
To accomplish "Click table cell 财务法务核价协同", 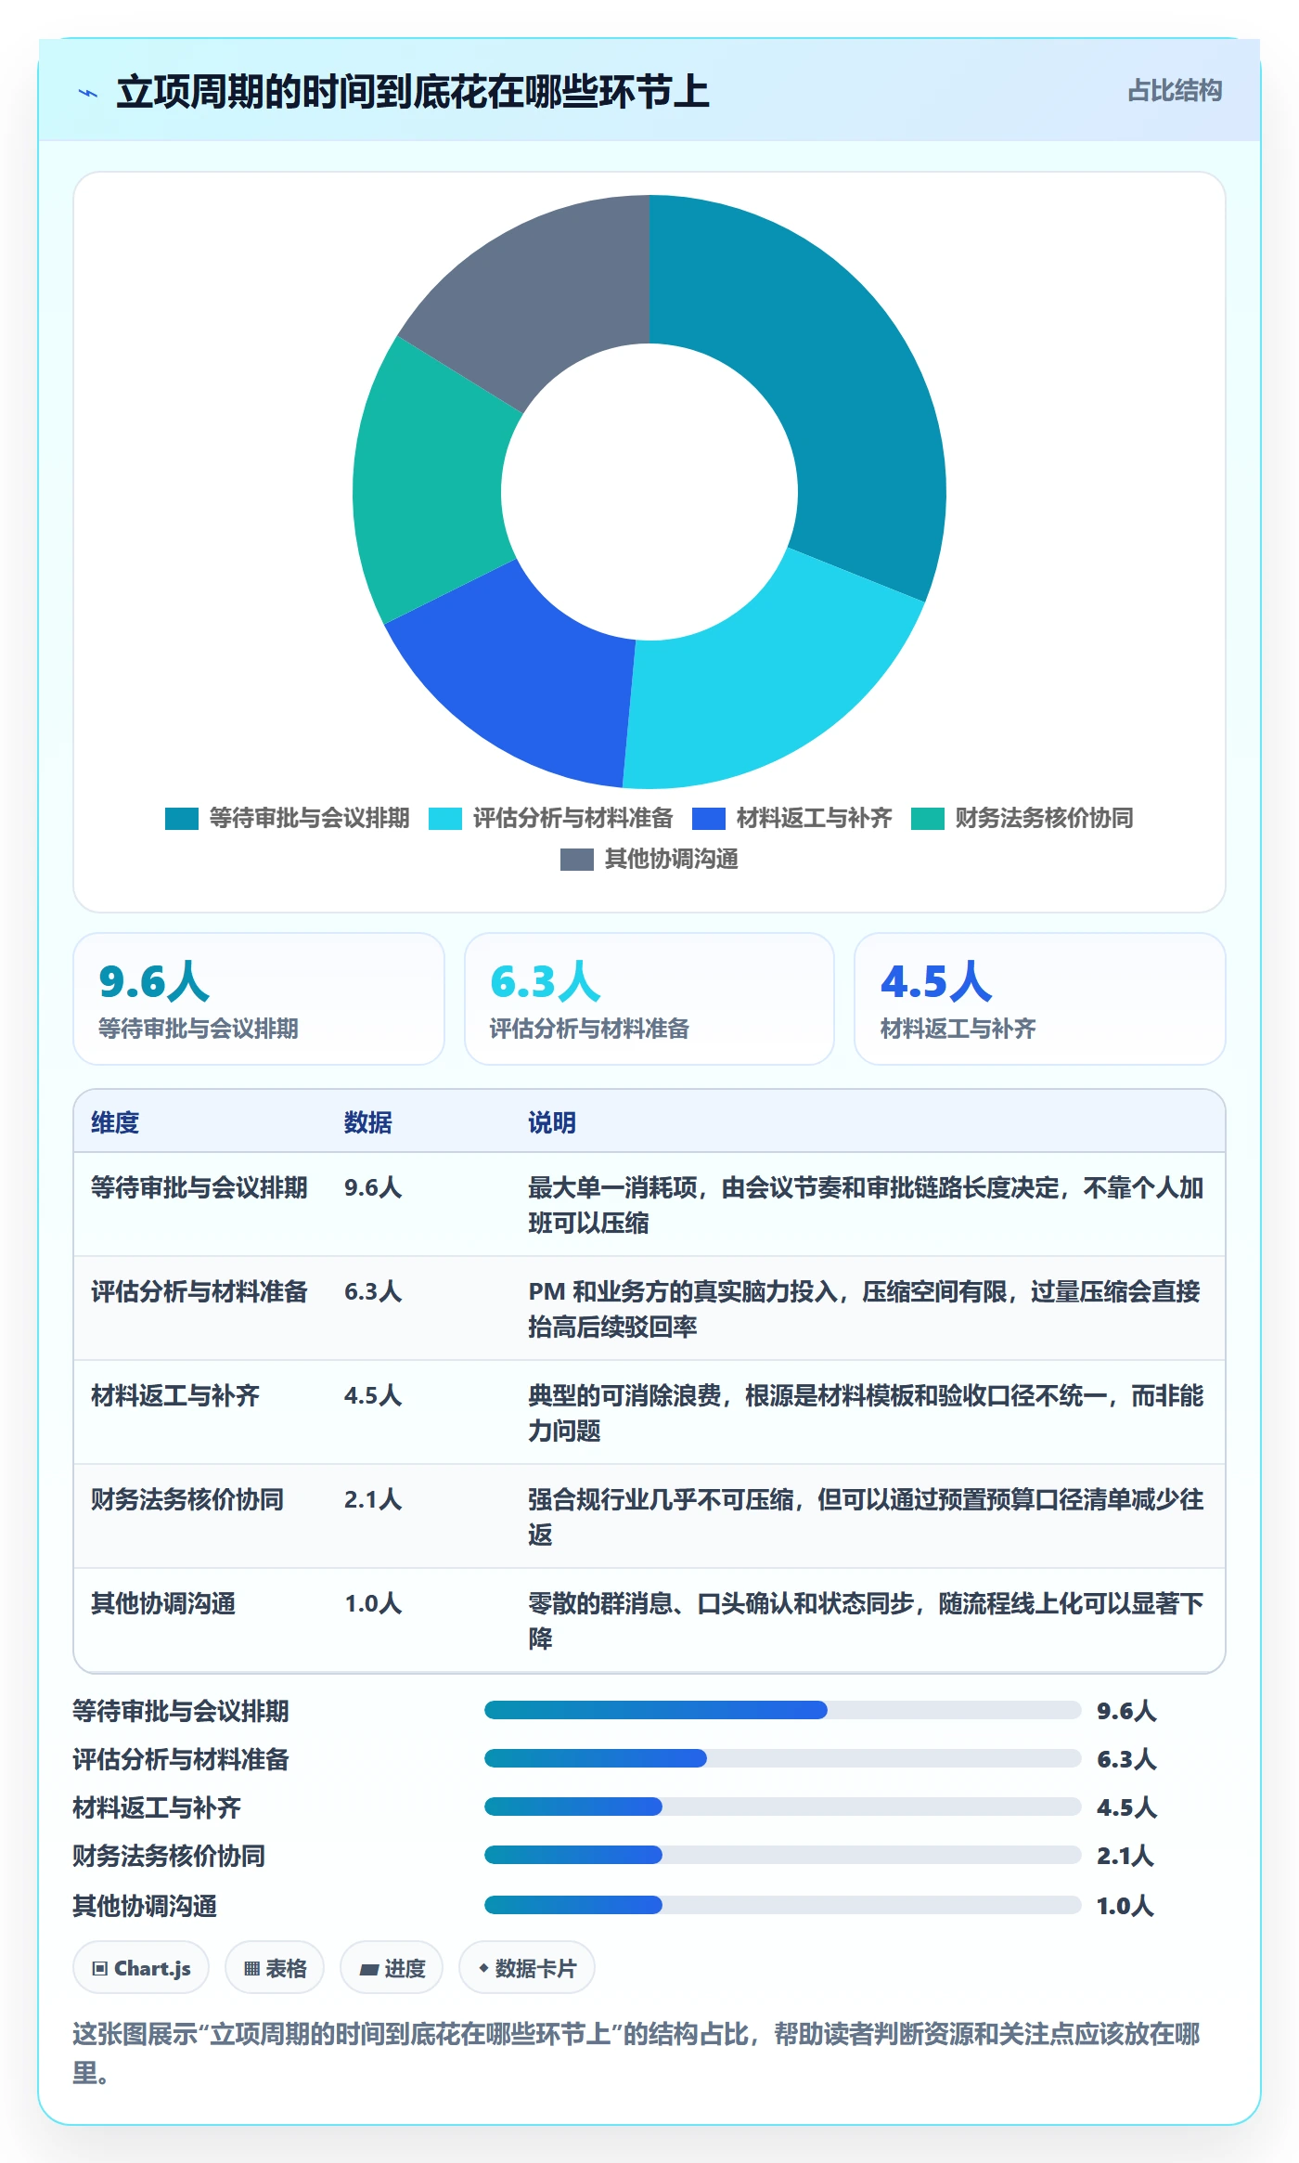I will click(186, 1499).
